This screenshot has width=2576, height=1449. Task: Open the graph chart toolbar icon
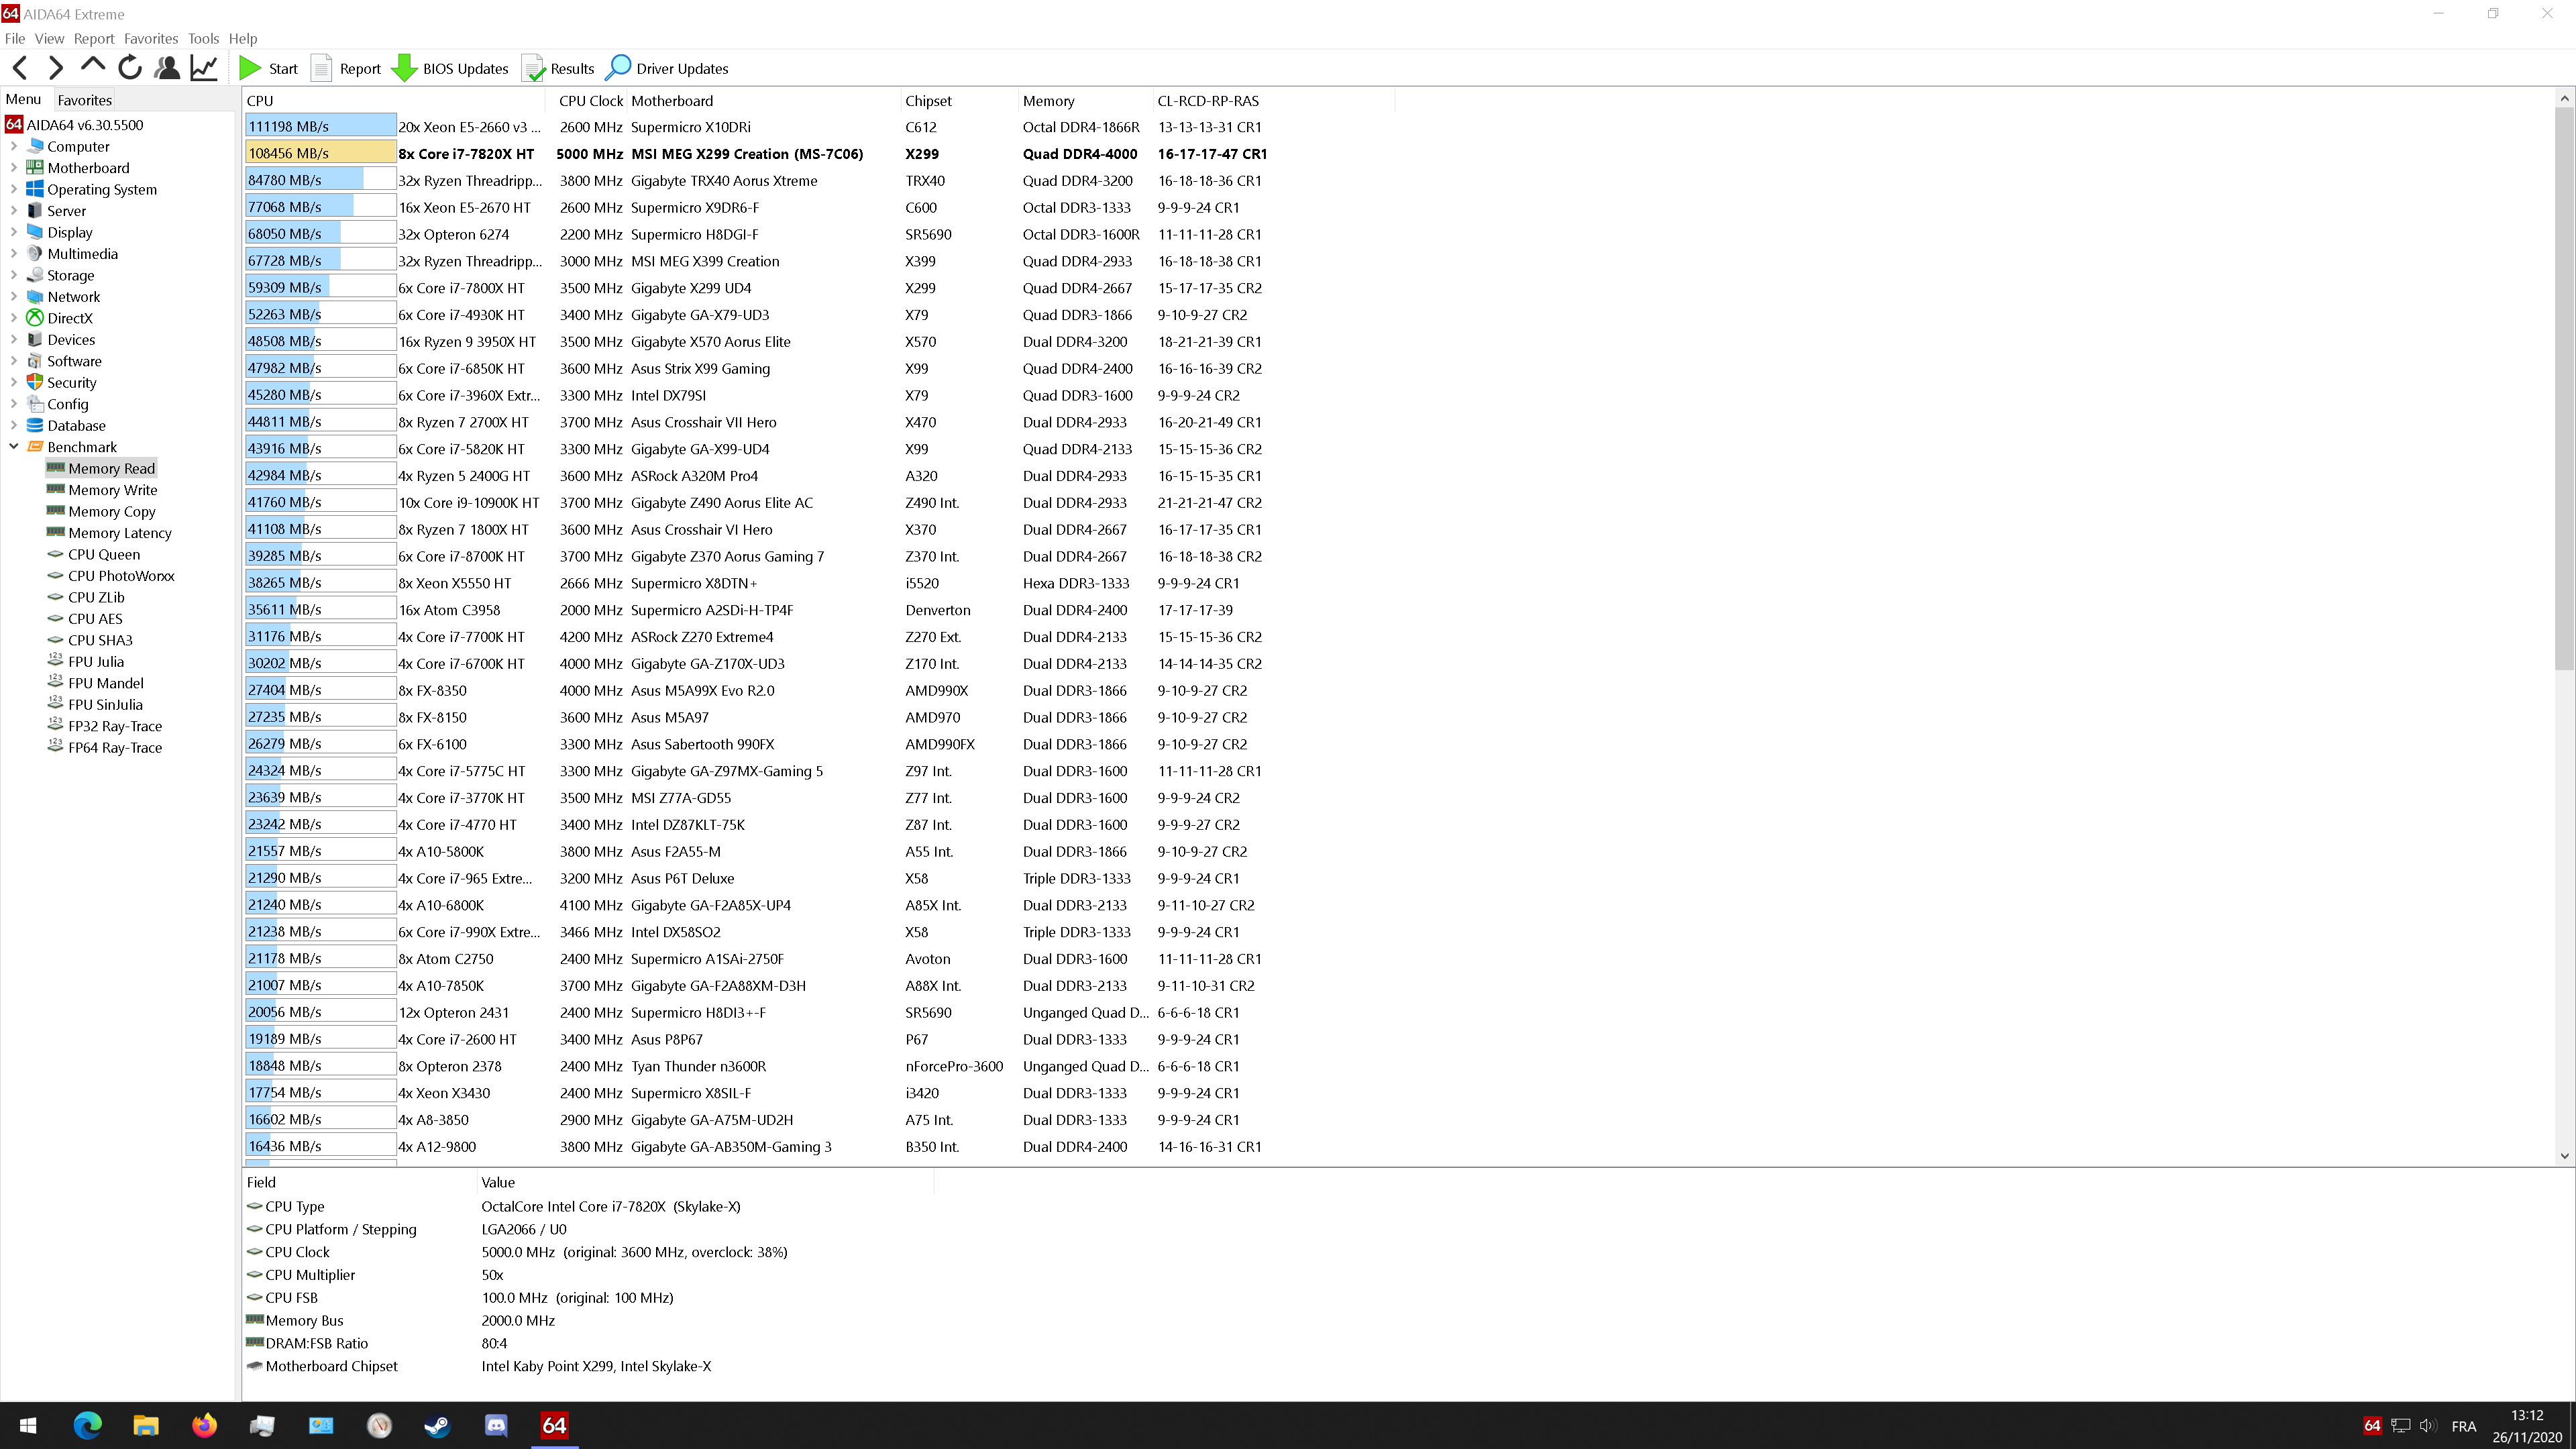coord(204,68)
